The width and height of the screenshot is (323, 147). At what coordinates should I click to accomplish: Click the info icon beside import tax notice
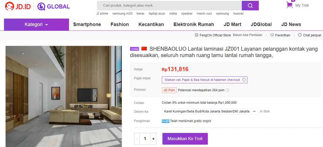244,80
